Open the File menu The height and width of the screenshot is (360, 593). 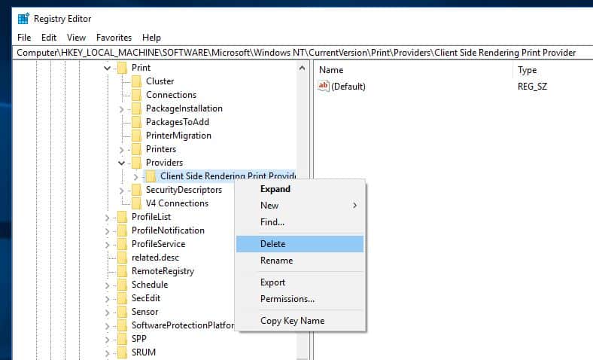click(x=24, y=38)
